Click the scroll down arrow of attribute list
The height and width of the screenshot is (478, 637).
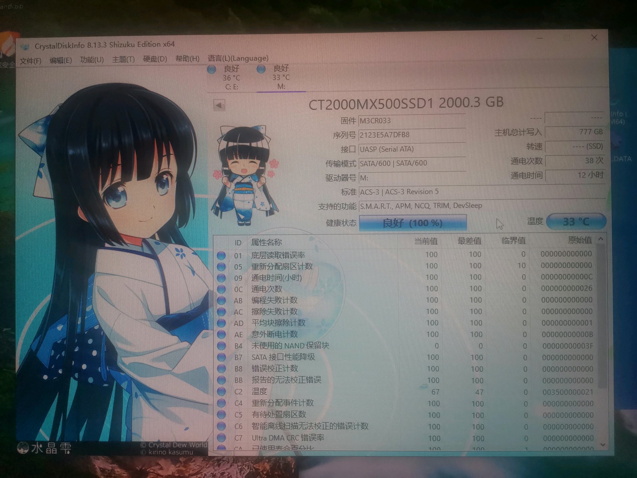coord(602,445)
